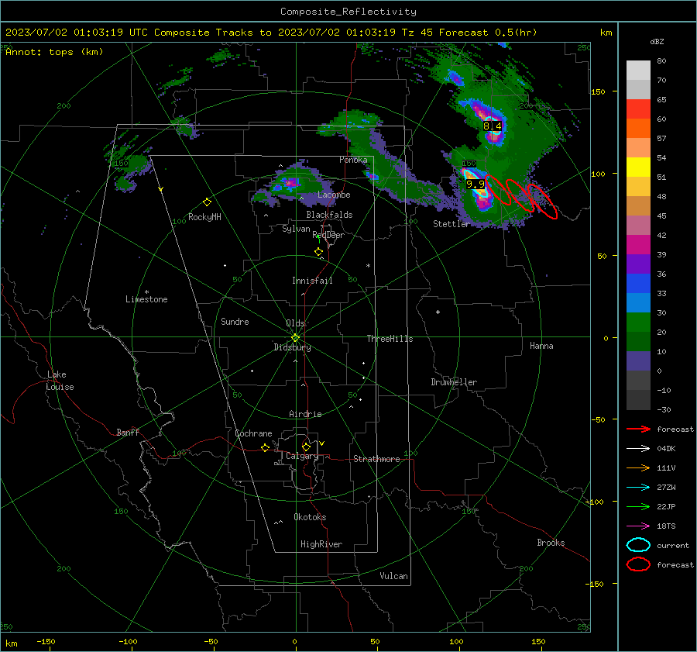Image resolution: width=697 pixels, height=652 pixels.
Task: Pick the blue 33-36 dBZ swatch
Action: 638,284
